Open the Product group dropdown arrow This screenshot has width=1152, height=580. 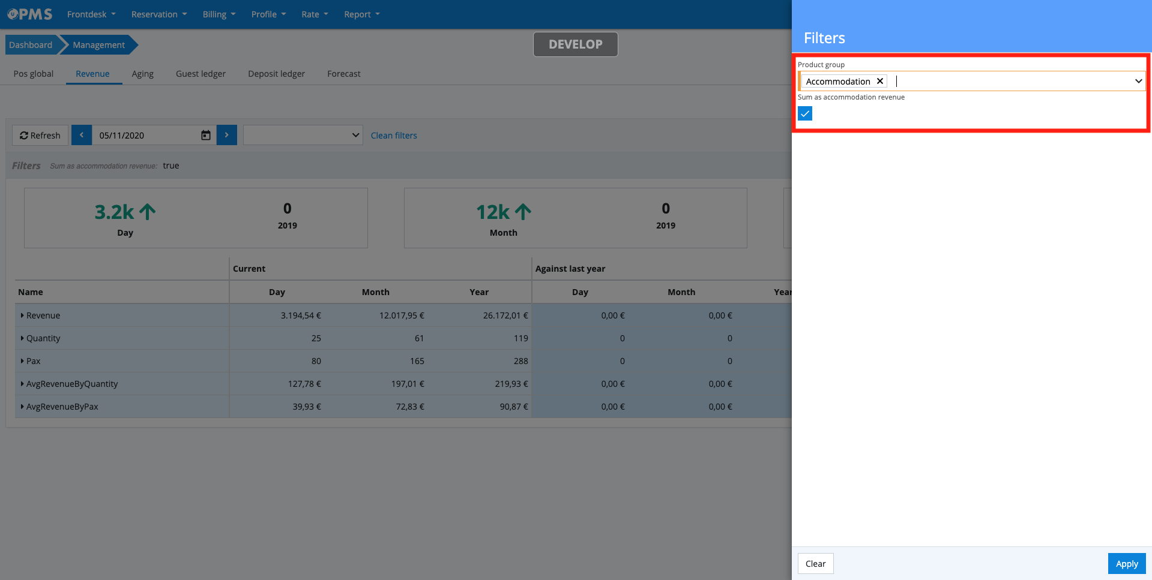click(1138, 82)
